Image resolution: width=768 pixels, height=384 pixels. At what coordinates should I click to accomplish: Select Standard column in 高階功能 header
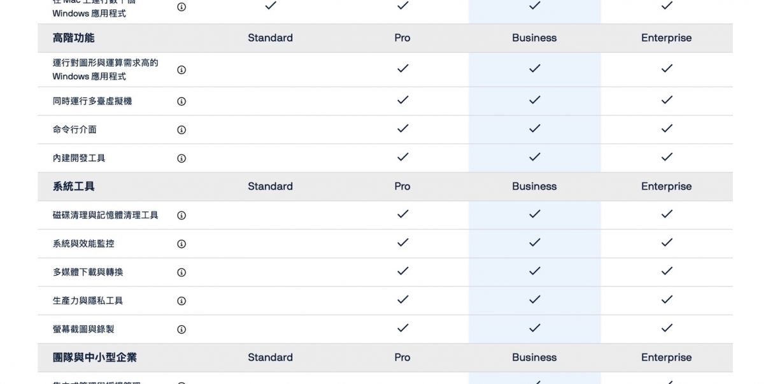[x=270, y=38]
